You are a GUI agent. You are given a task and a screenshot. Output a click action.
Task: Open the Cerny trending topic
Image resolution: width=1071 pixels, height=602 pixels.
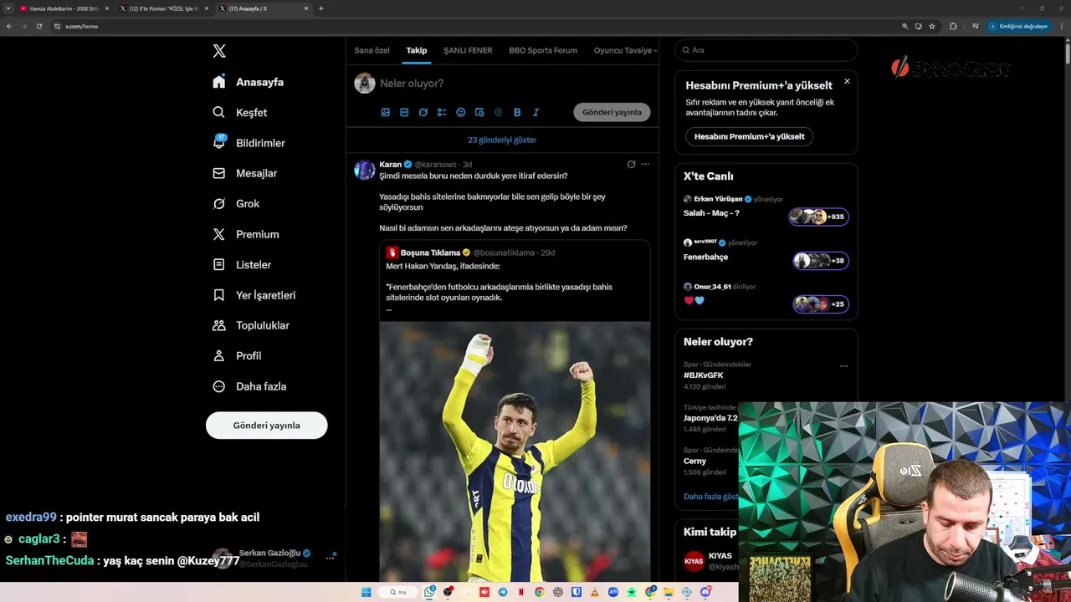point(694,461)
